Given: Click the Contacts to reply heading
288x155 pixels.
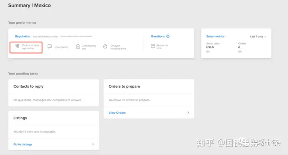Looking at the screenshot, I should [x=28, y=87].
